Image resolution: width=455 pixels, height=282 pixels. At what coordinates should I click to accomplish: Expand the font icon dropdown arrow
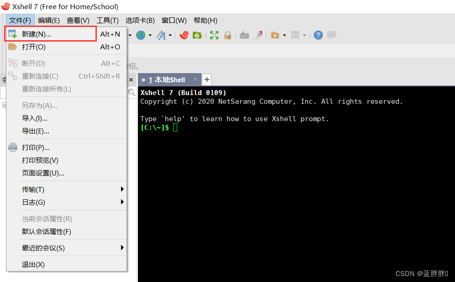click(x=170, y=36)
